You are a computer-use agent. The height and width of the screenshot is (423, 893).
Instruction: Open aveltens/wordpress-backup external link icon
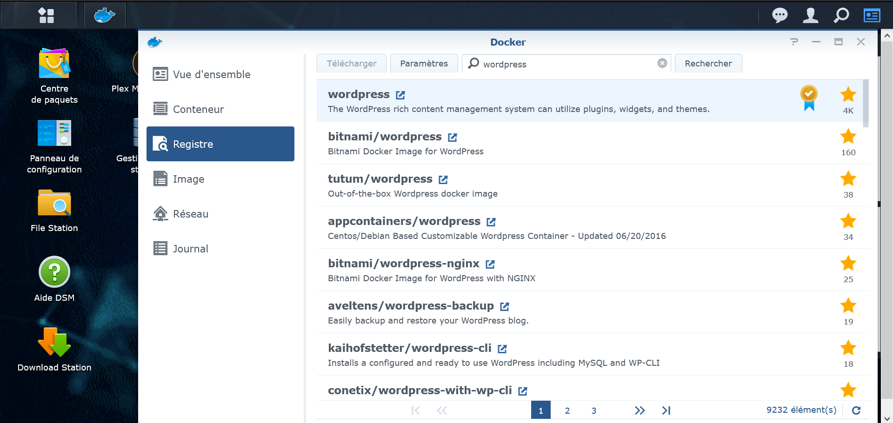coord(505,306)
